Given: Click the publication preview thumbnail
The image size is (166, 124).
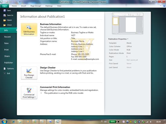Looking at the screenshot, I should pos(128,23).
